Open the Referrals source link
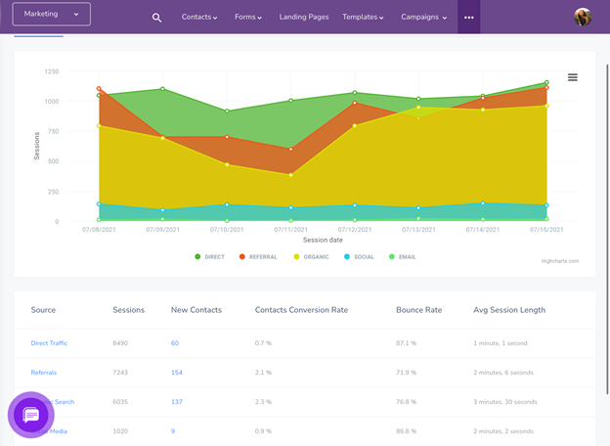The width and height of the screenshot is (610, 446). (x=43, y=373)
